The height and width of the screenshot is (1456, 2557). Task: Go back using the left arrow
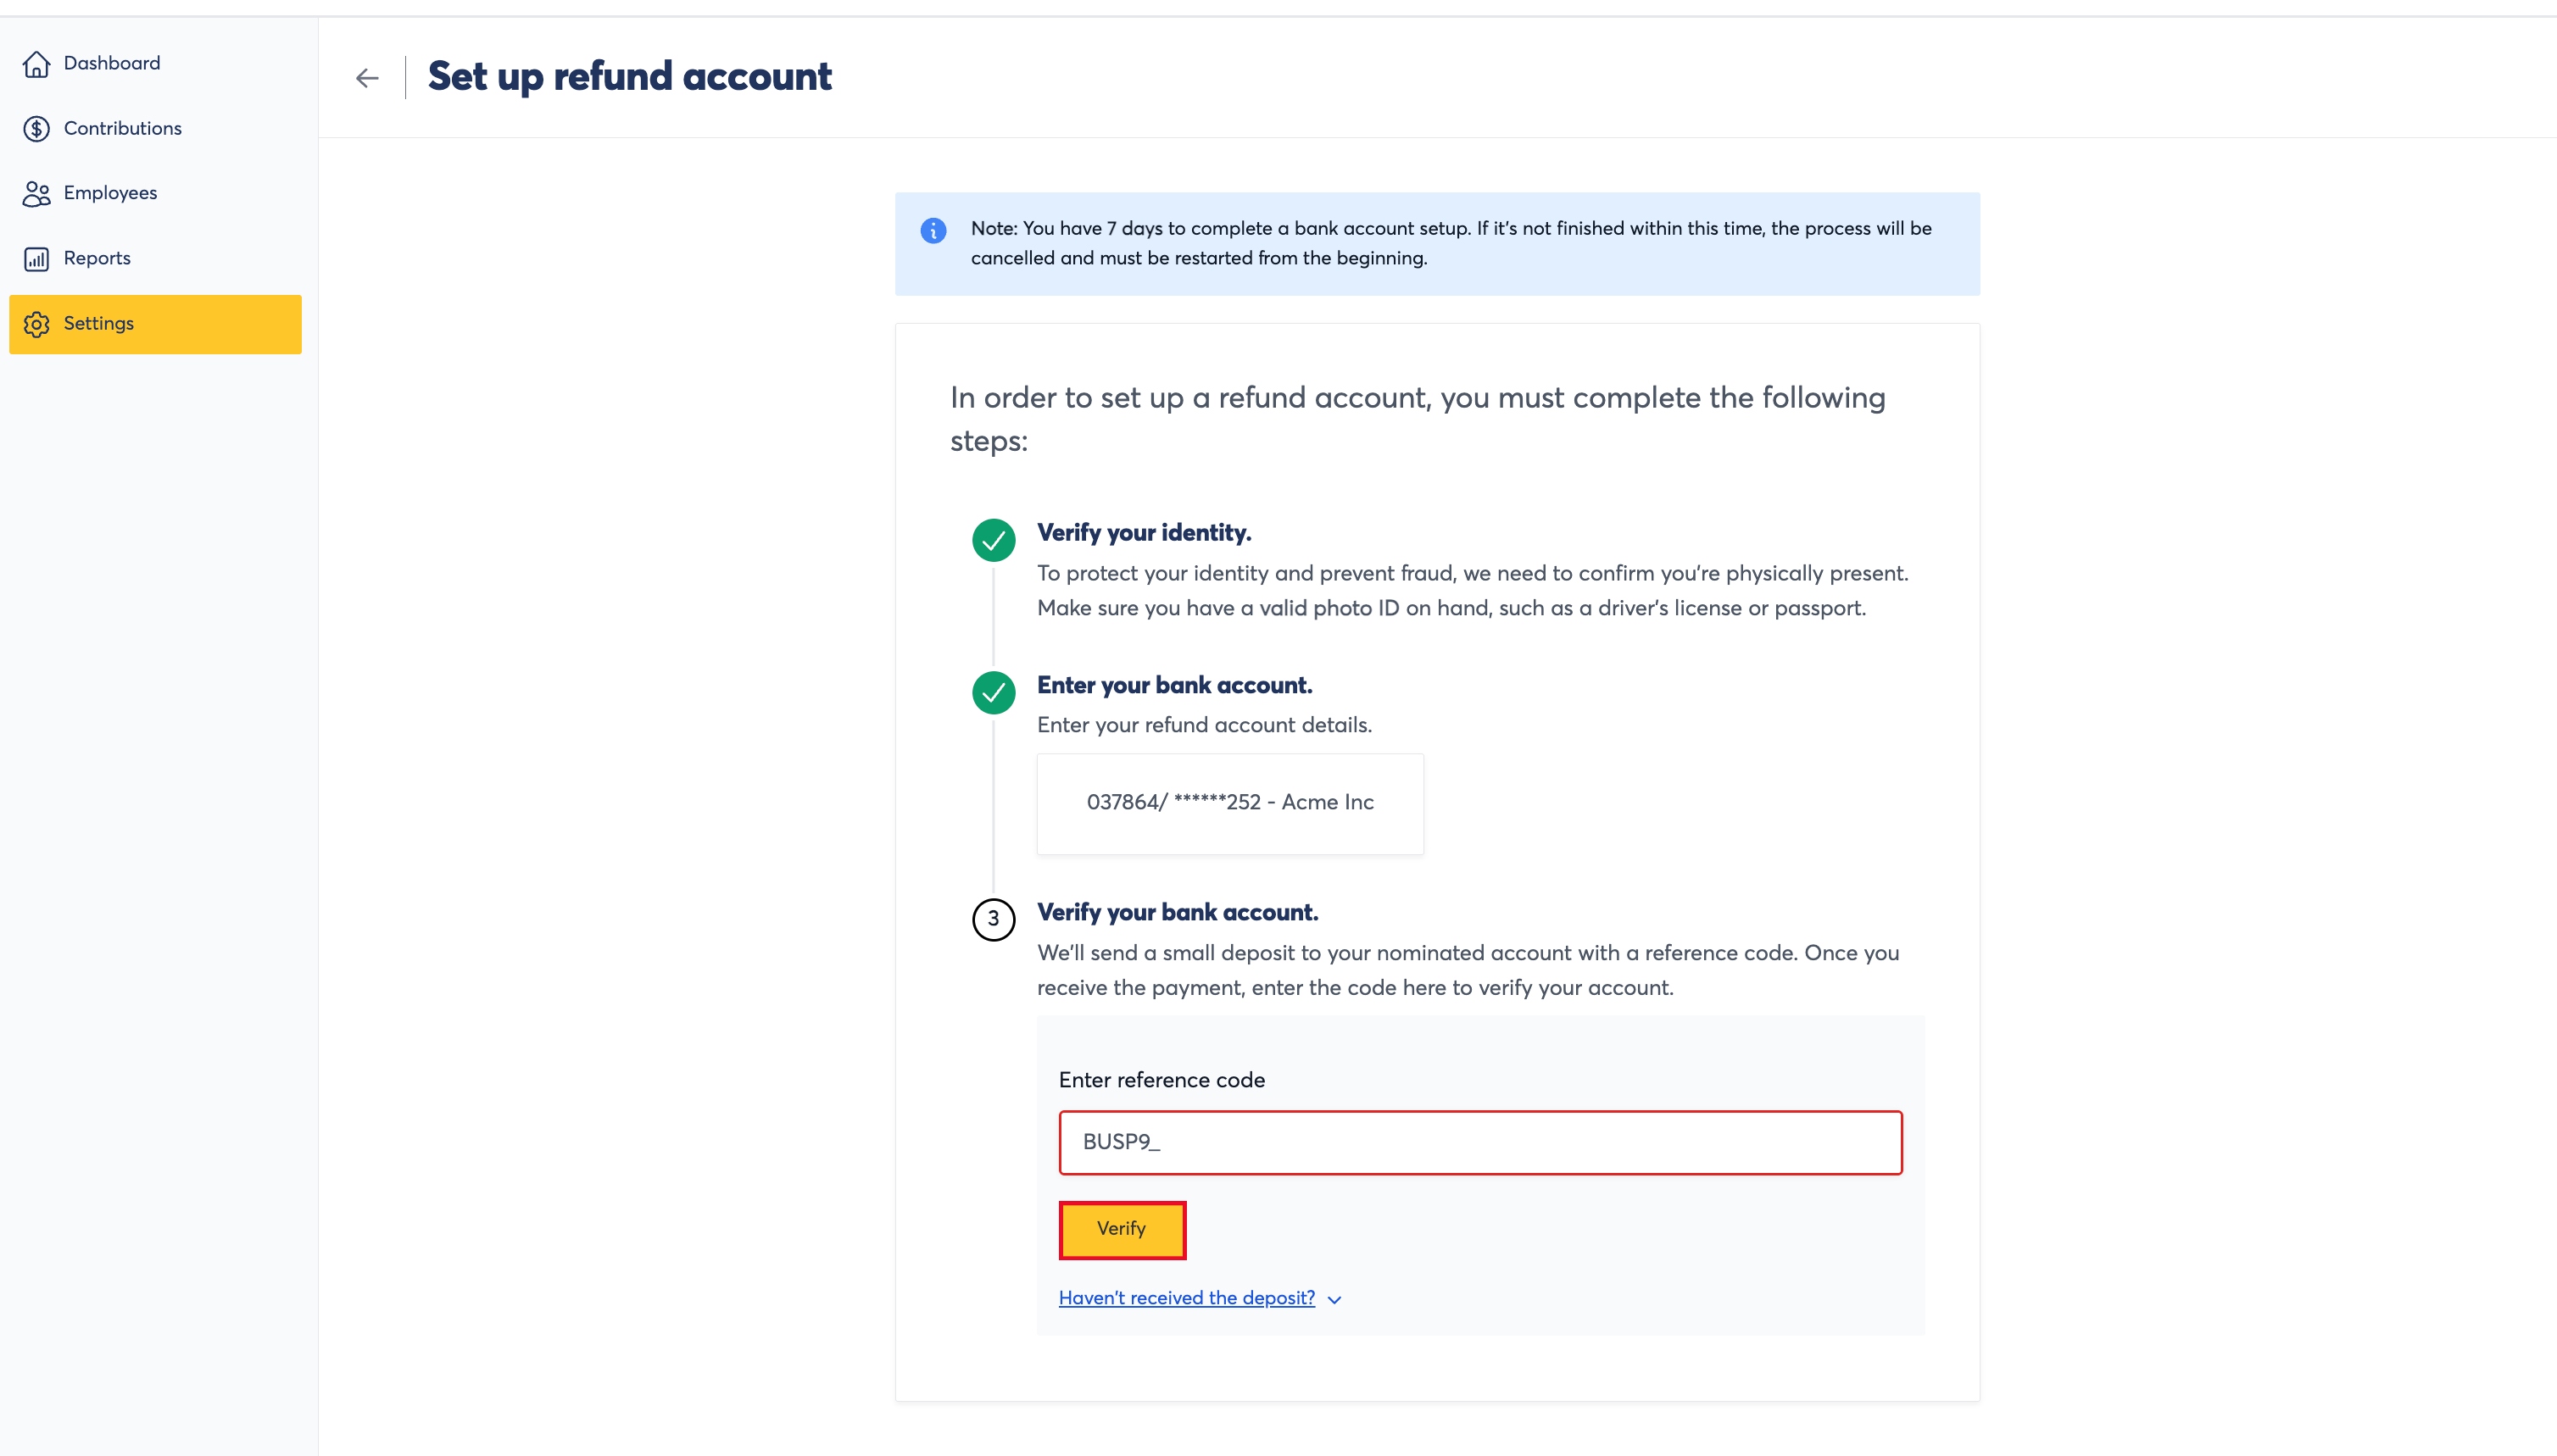pyautogui.click(x=367, y=78)
